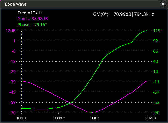Click the 100kHz frequency axis label
The width and height of the screenshot is (168, 123).
59,118
